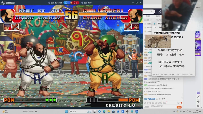The image size is (203, 114).
Task: Click the cool019 entry notice in chat
Action: coord(155,99)
